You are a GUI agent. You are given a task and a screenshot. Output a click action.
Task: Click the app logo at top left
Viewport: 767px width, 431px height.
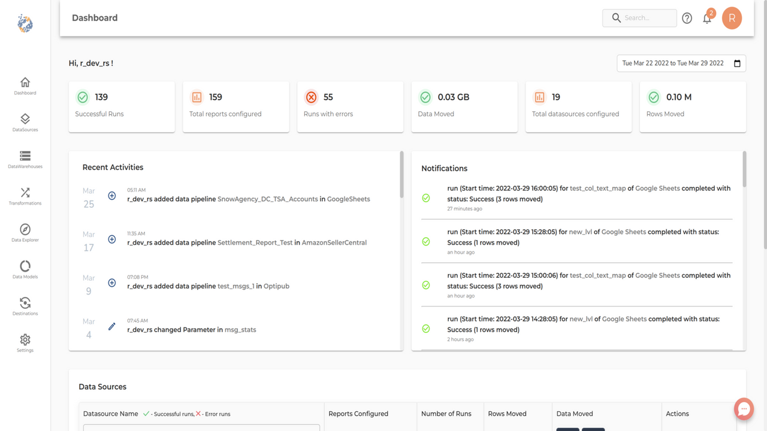point(24,23)
